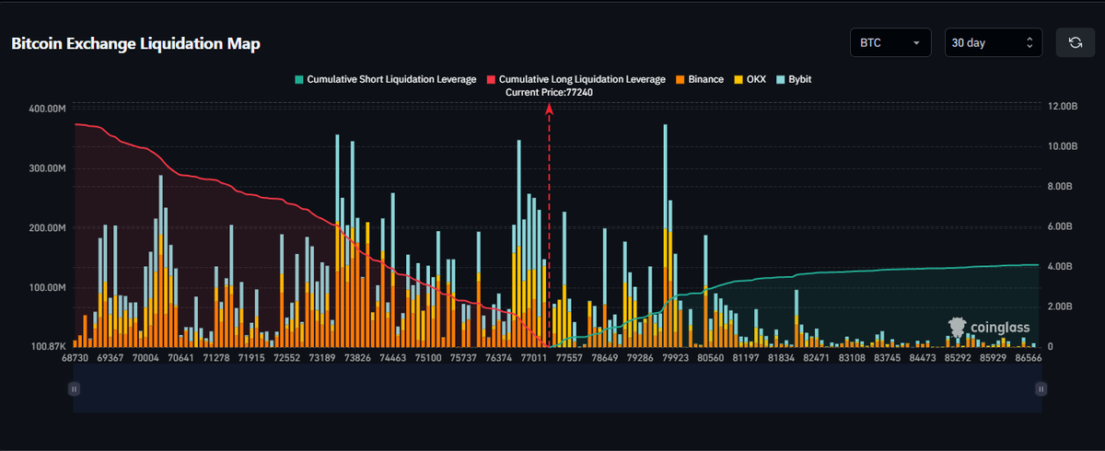Click the 73826 x-axis price label
The width and height of the screenshot is (1105, 451).
point(355,357)
